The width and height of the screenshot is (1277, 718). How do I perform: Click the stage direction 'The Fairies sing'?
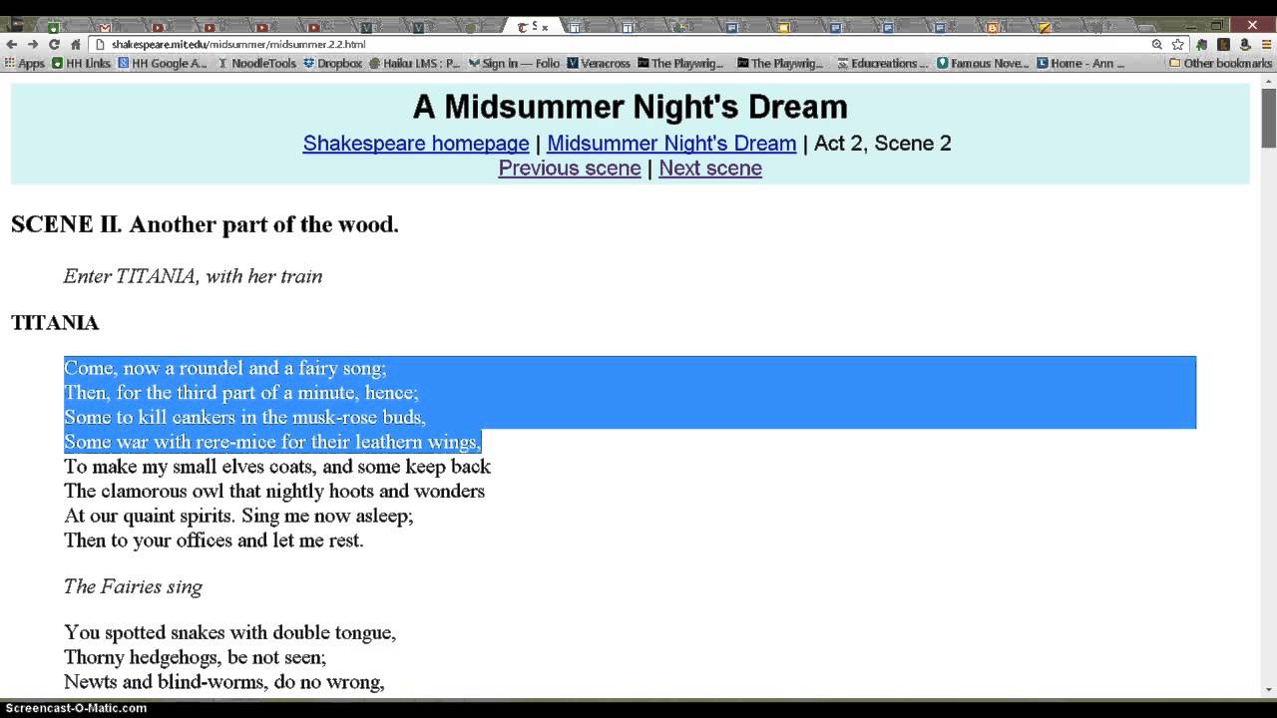[133, 586]
